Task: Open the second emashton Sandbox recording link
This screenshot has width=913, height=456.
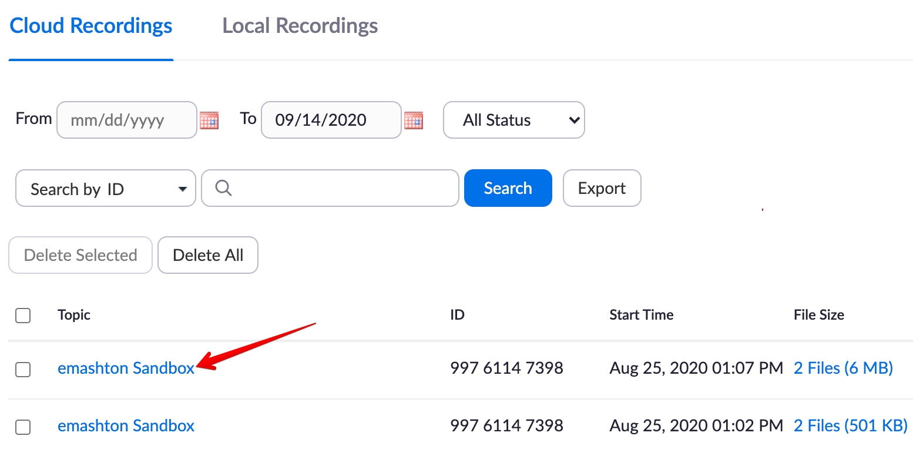Action: [x=126, y=426]
